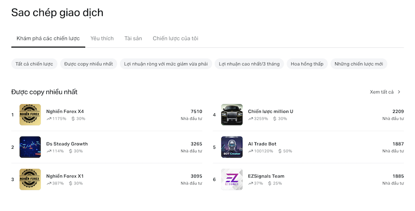Click the 3259% return value
This screenshot has width=415, height=211.
(261, 119)
